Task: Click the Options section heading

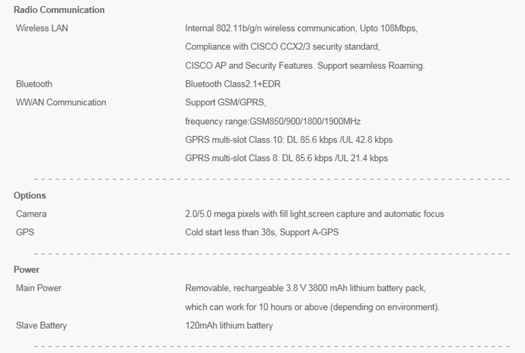Action: pyautogui.click(x=30, y=196)
